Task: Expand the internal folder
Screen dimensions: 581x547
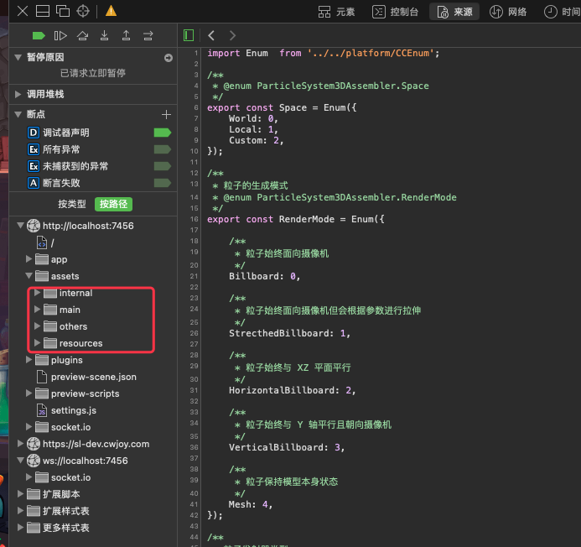Action: coord(37,293)
